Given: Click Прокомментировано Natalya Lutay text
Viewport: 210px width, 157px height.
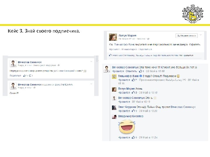Looking at the screenshot, I should pyautogui.click(x=162, y=80).
